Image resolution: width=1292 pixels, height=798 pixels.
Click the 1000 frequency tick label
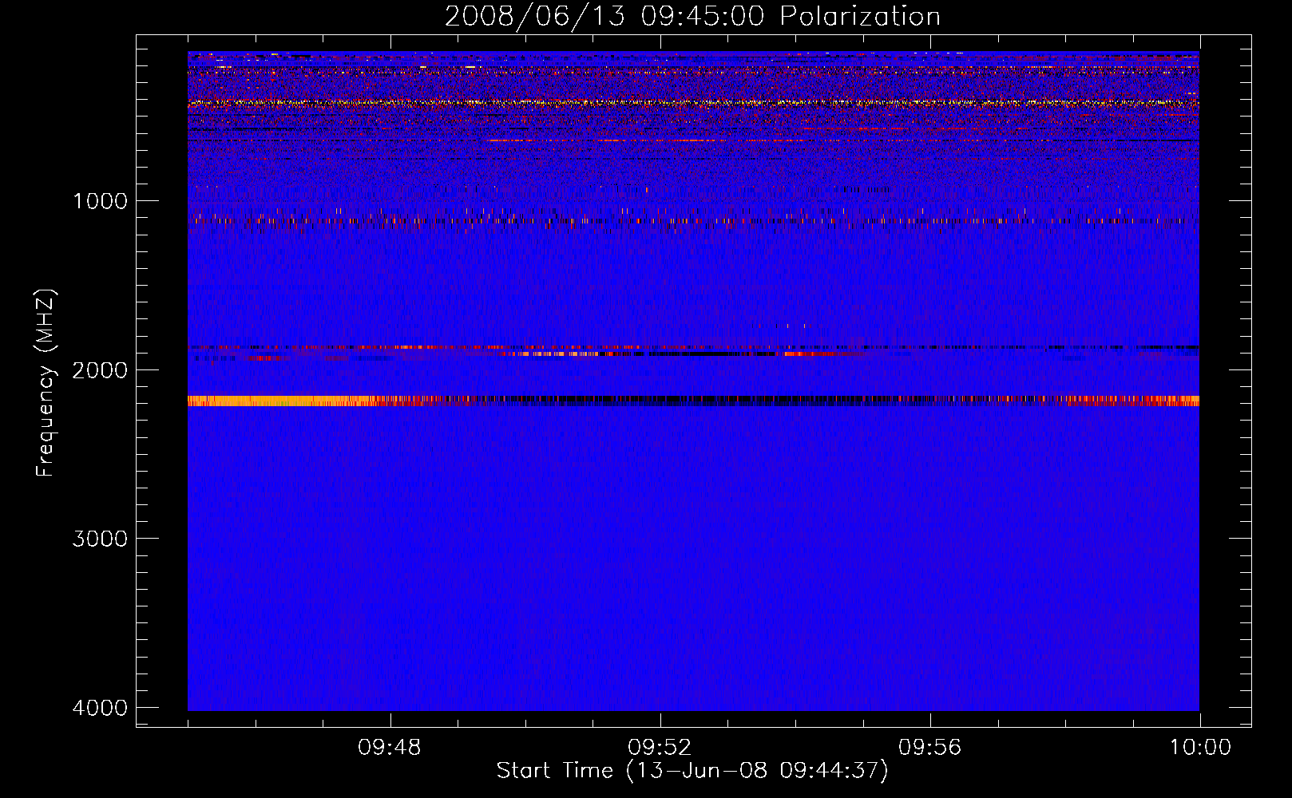click(x=100, y=201)
